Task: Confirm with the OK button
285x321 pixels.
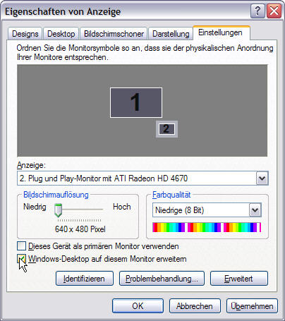Action: click(x=138, y=306)
